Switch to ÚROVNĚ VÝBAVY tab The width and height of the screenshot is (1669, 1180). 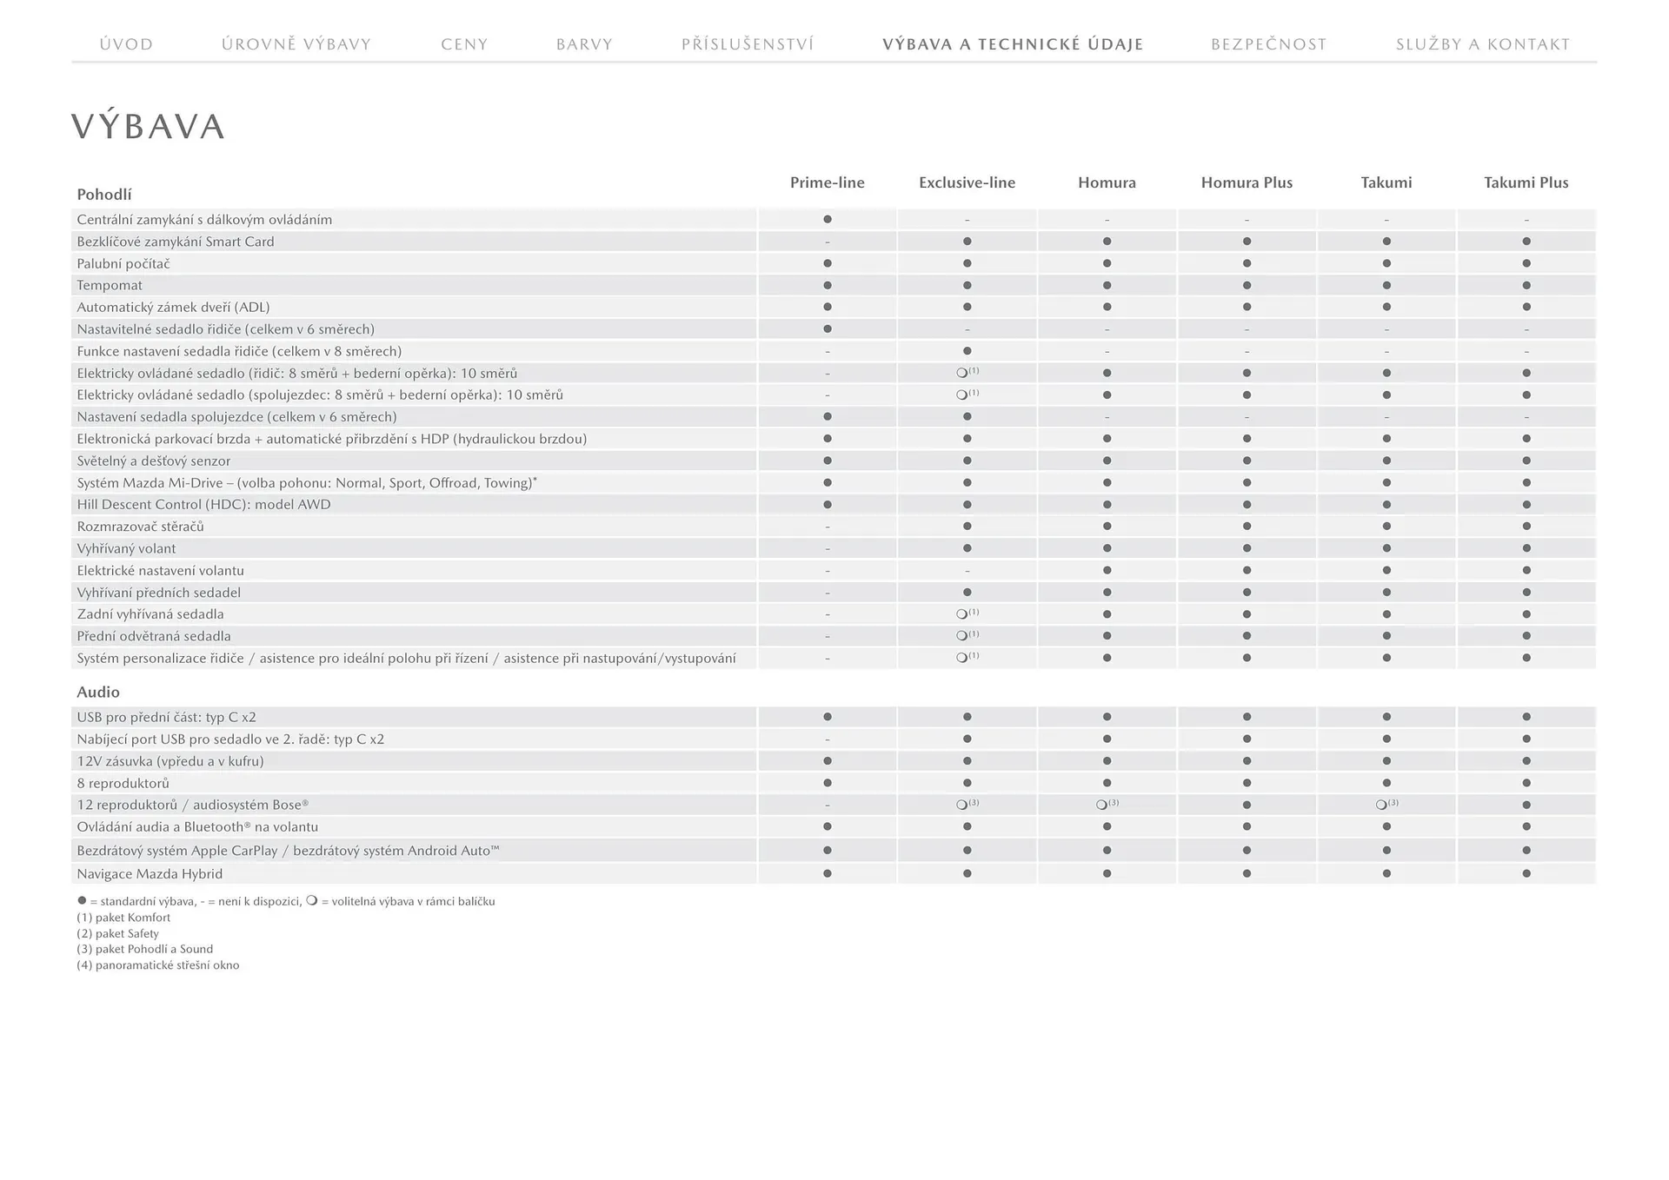[x=296, y=44]
